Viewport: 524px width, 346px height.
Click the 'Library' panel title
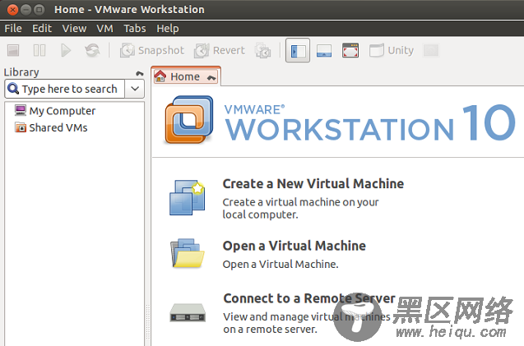(x=21, y=72)
